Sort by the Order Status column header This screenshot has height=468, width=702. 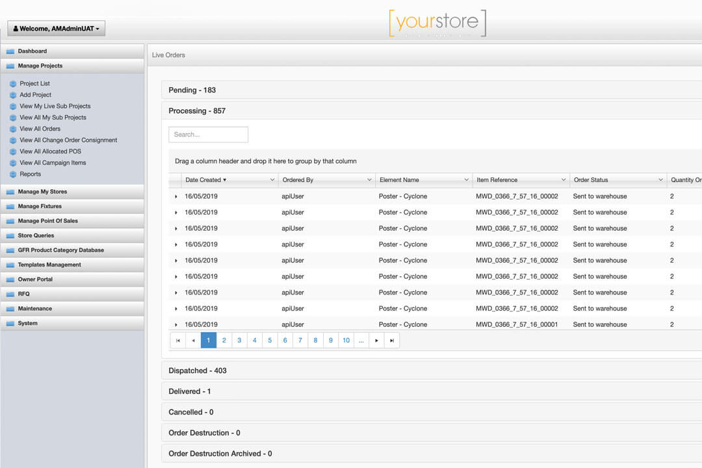[x=591, y=180]
